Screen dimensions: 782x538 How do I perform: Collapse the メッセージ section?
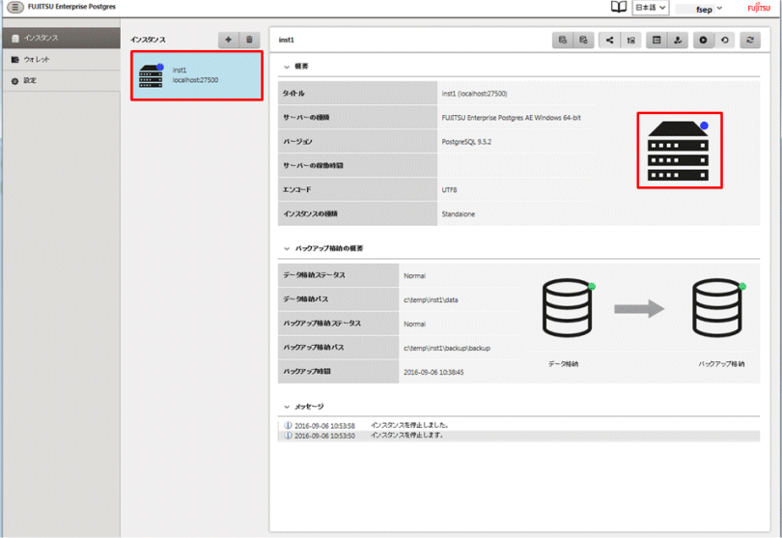tap(287, 407)
